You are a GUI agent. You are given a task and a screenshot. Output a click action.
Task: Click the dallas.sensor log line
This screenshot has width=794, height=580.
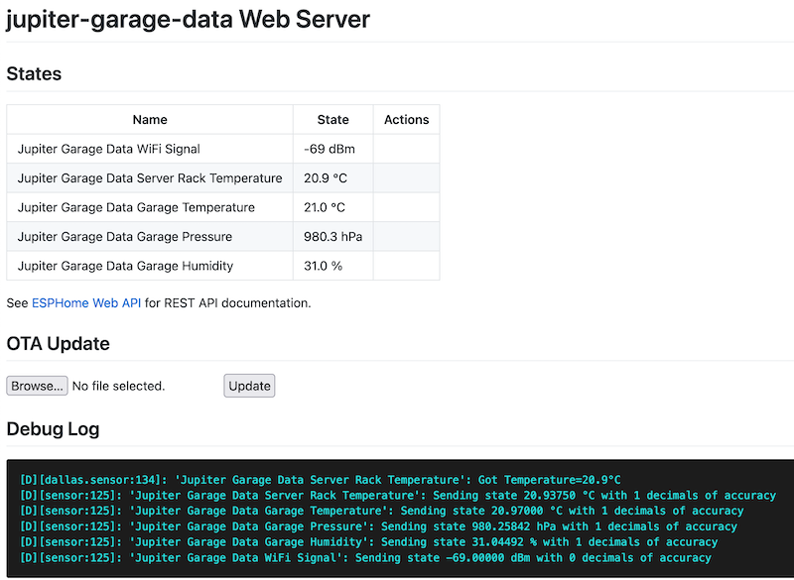(x=320, y=480)
